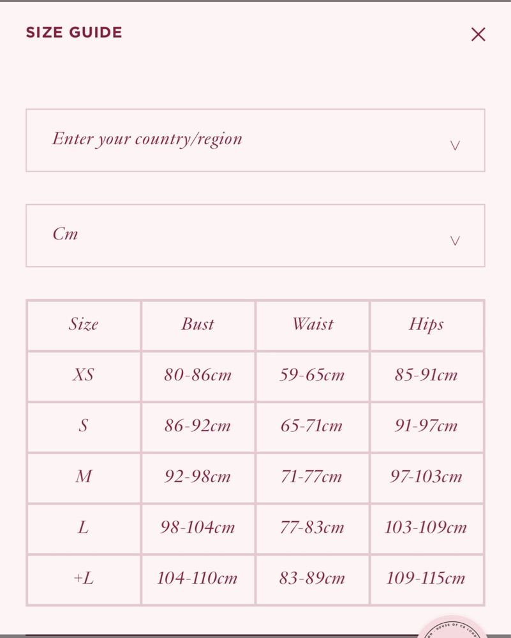Click the chevron arrow beside Cm
511x638 pixels.
455,241
